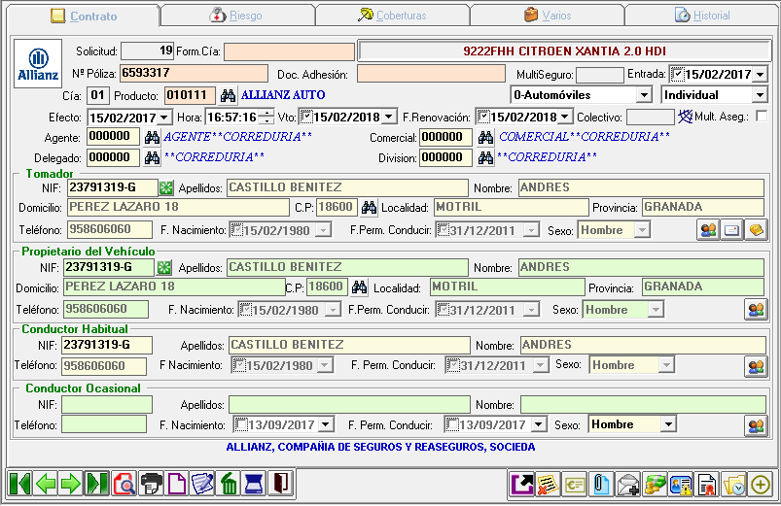Click the note with red X icon
The image size is (781, 506).
tap(549, 484)
